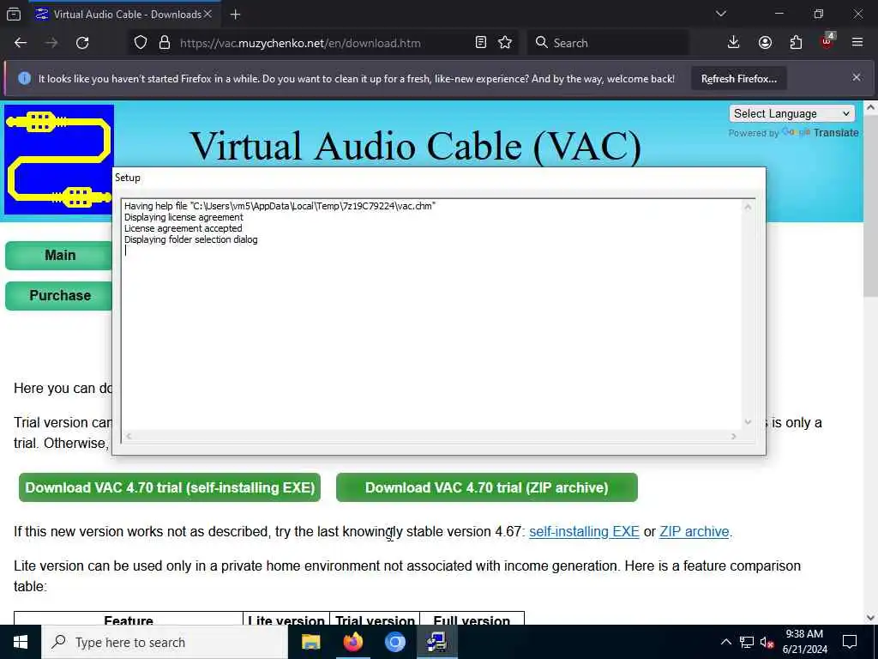Click page scrollbar up arrow

coord(871,107)
